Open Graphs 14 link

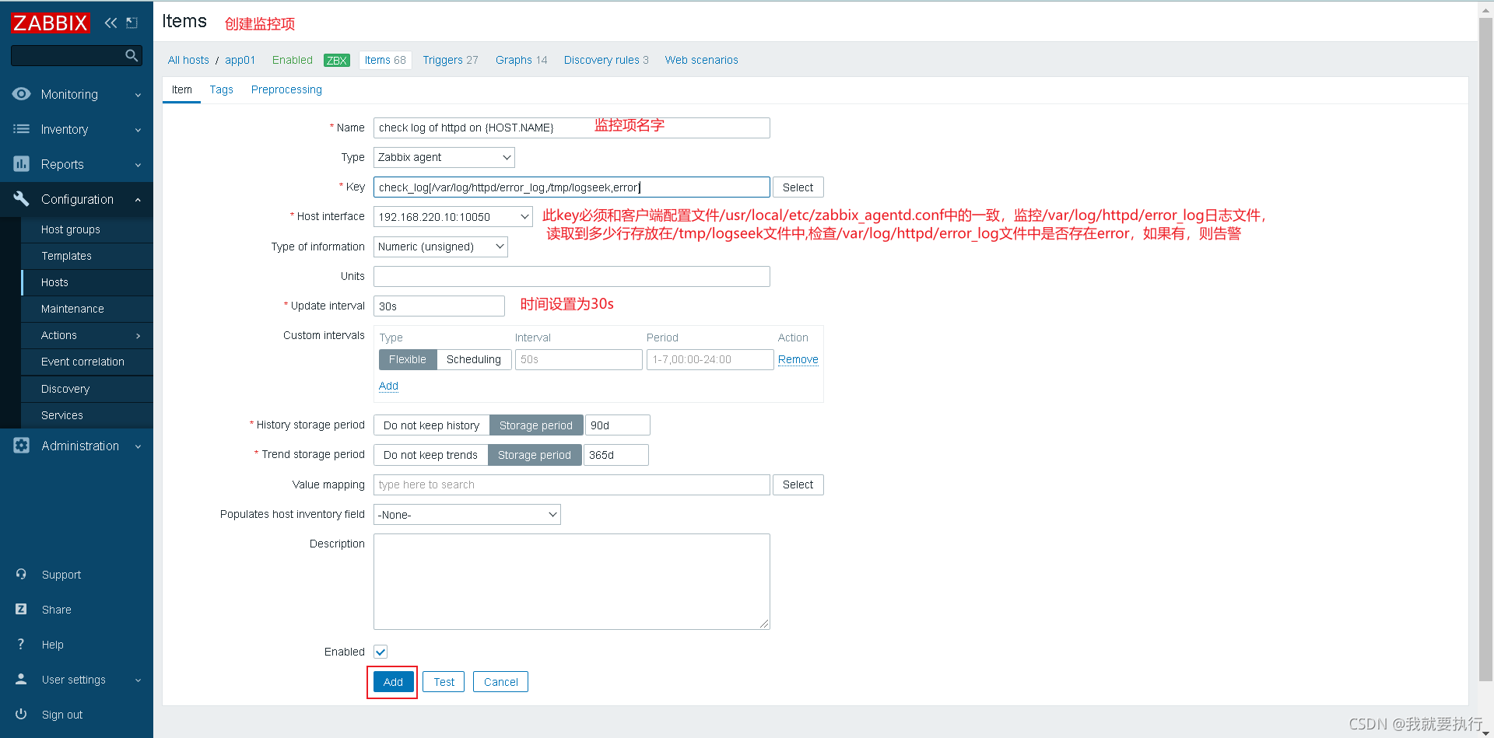(x=521, y=60)
